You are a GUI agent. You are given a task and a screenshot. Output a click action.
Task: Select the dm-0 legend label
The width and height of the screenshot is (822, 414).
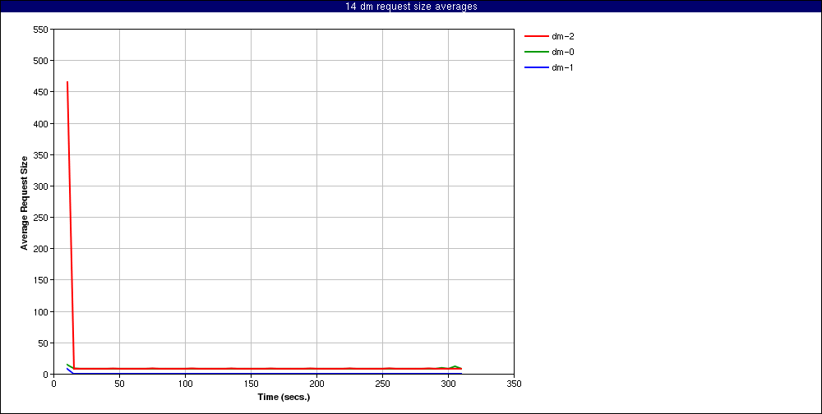point(562,52)
